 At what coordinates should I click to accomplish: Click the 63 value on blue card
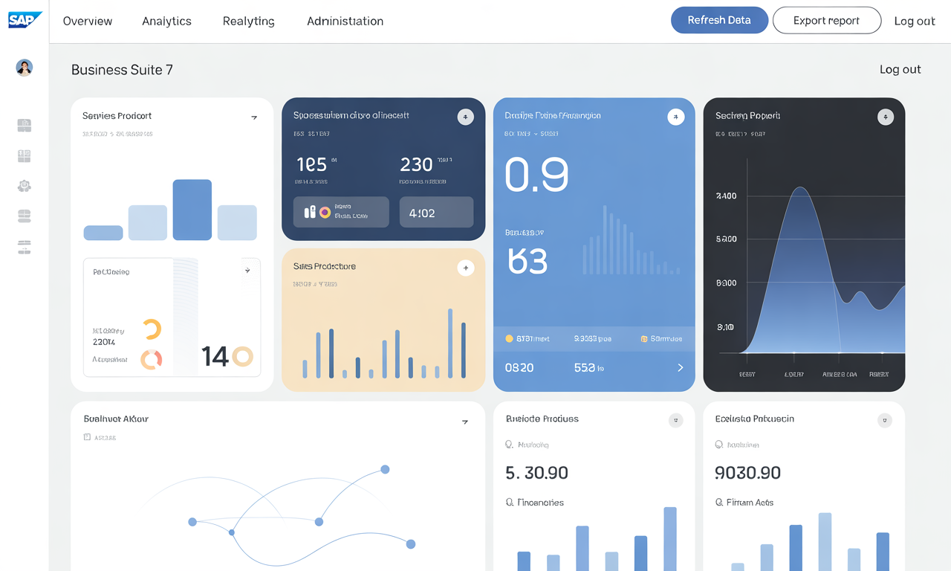click(528, 261)
